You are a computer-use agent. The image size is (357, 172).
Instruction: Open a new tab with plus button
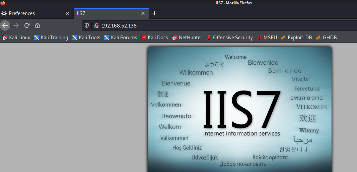(154, 13)
